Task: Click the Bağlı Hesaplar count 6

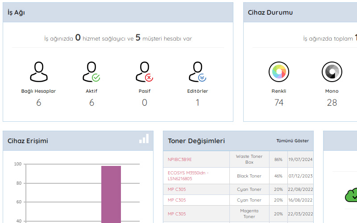Action: 38,103
